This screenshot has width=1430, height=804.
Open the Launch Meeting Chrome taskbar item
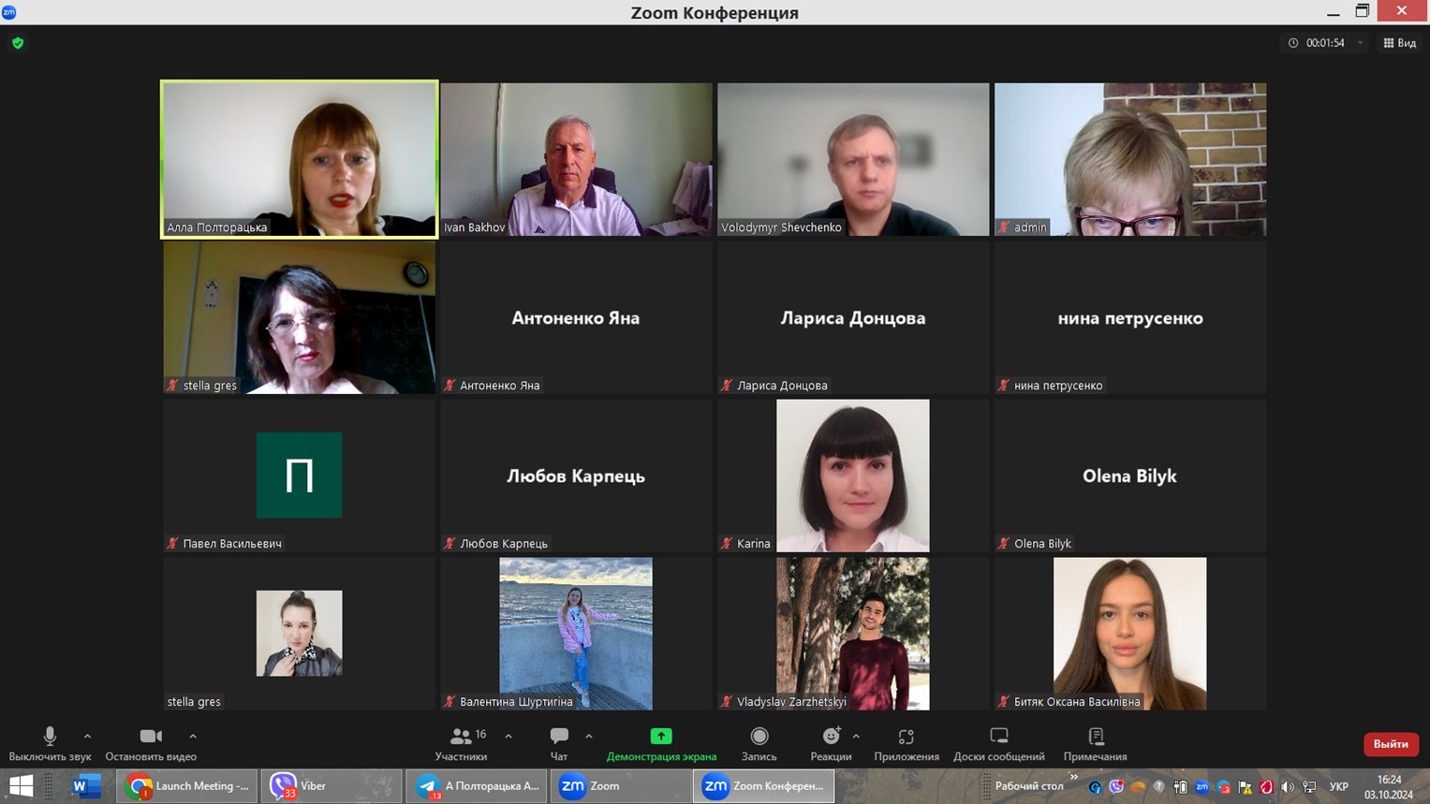pyautogui.click(x=188, y=786)
